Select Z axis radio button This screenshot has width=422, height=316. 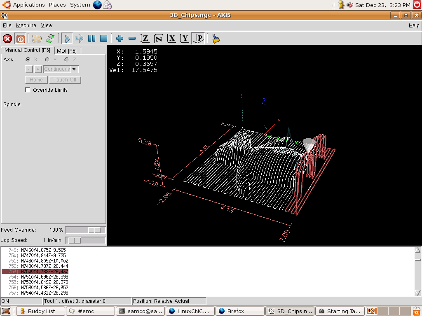(x=66, y=59)
